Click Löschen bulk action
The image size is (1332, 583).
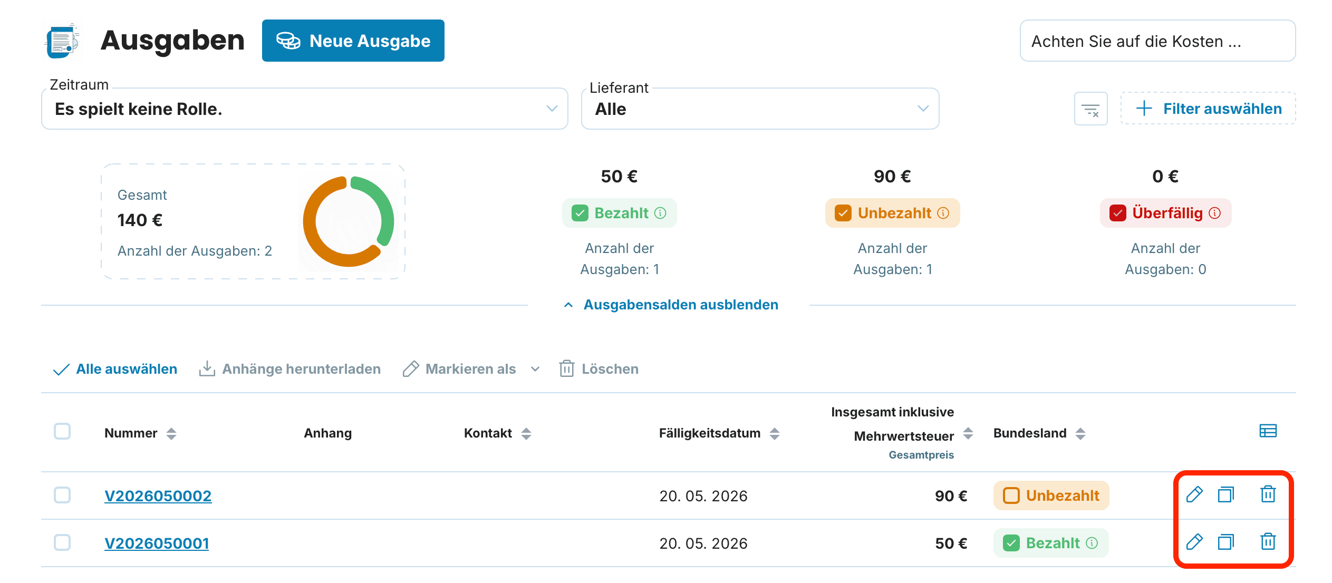click(x=599, y=369)
